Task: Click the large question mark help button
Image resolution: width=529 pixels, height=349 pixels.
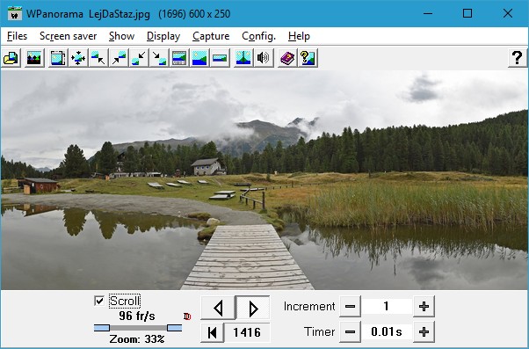Action: pyautogui.click(x=518, y=58)
